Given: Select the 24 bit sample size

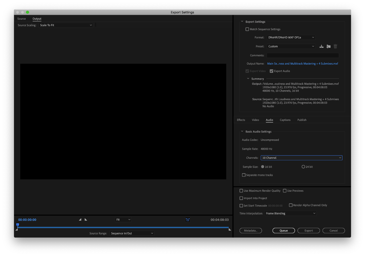Looking at the screenshot, I should click(x=303, y=167).
